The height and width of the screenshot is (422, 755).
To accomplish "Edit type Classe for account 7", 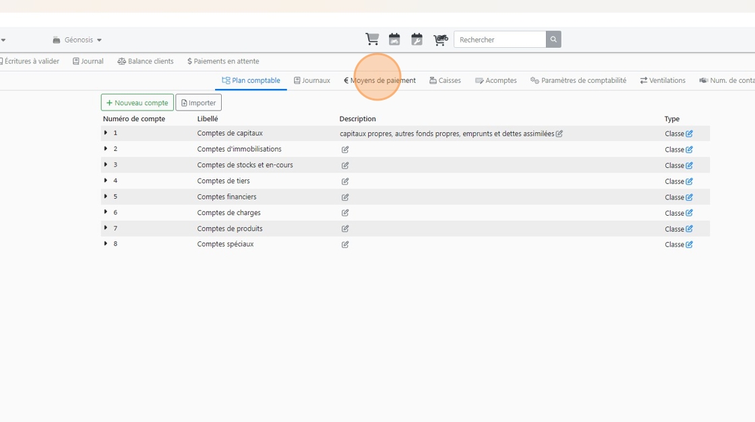I will tap(690, 229).
